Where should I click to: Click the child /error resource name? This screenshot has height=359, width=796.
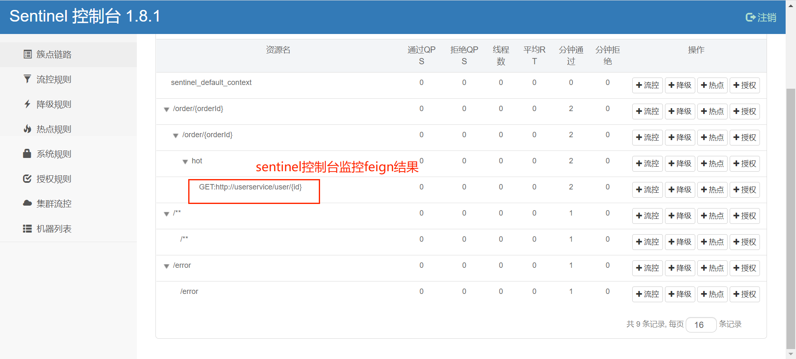pos(189,291)
